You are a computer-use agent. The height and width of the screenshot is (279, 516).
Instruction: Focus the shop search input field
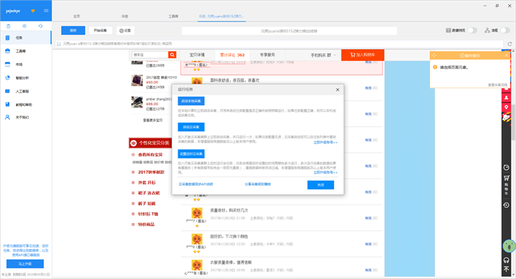(x=150, y=55)
